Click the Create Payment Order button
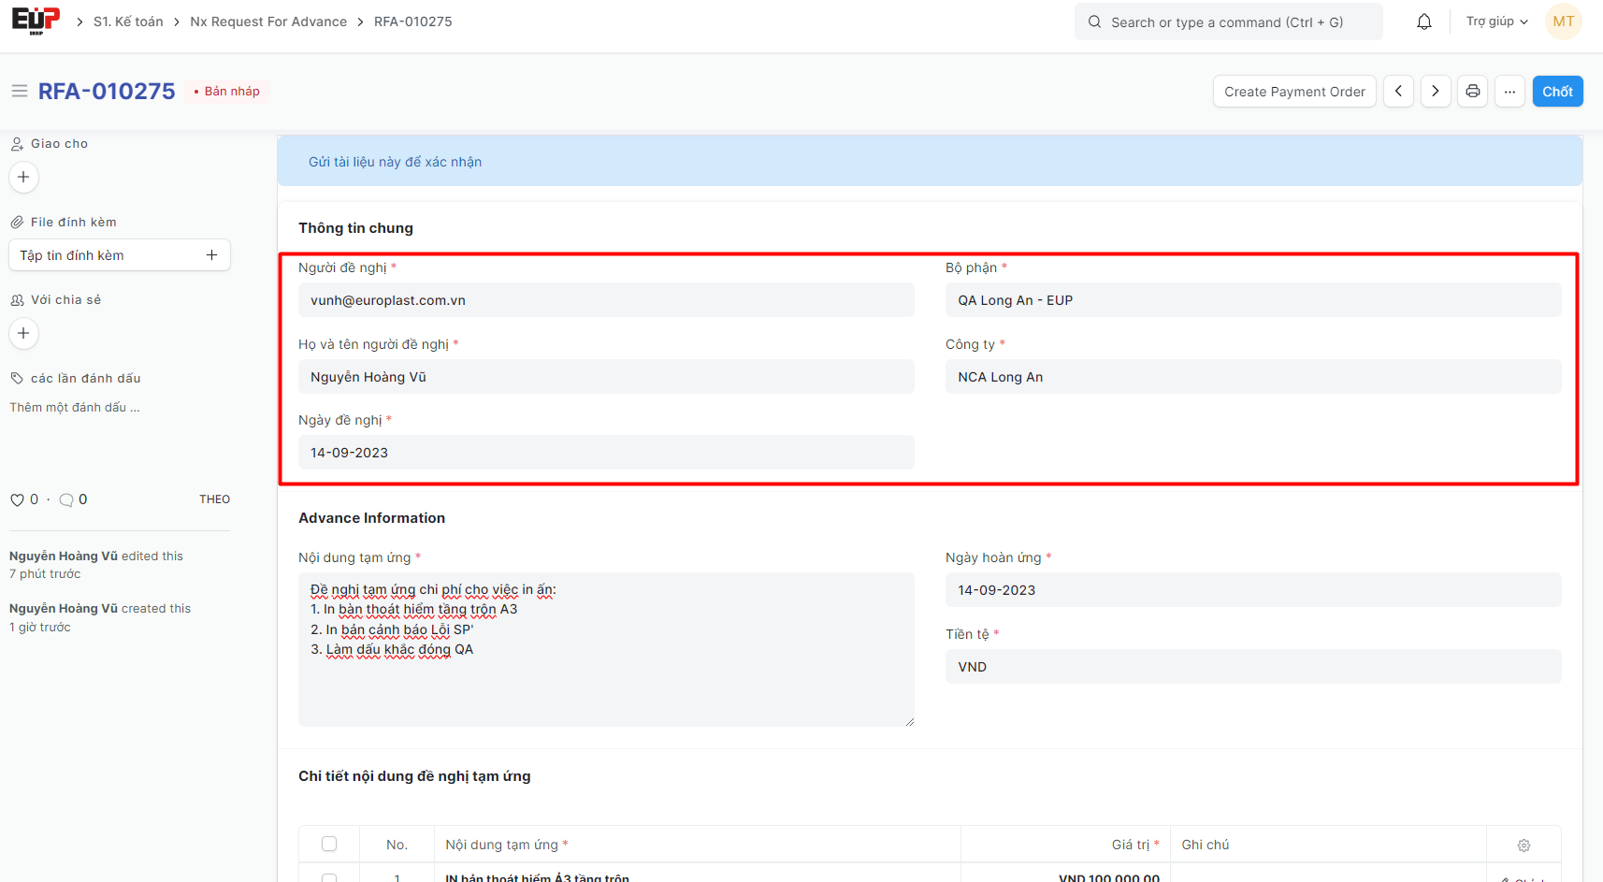1603x882 pixels. click(x=1294, y=92)
